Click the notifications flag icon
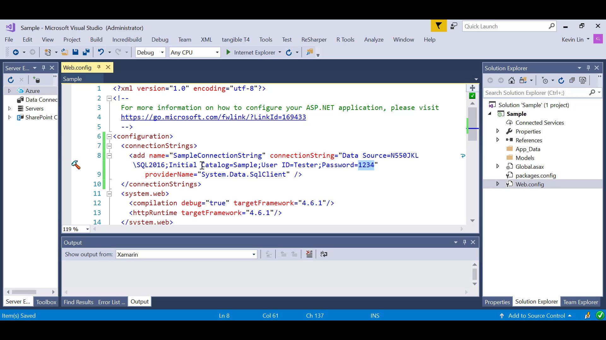This screenshot has height=340, width=606. click(439, 26)
